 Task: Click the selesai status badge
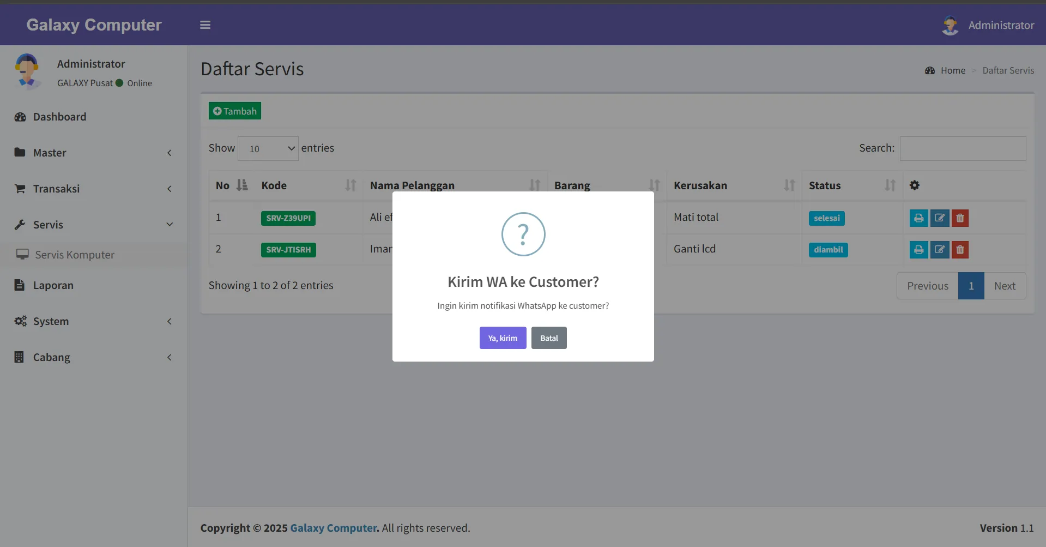(827, 218)
